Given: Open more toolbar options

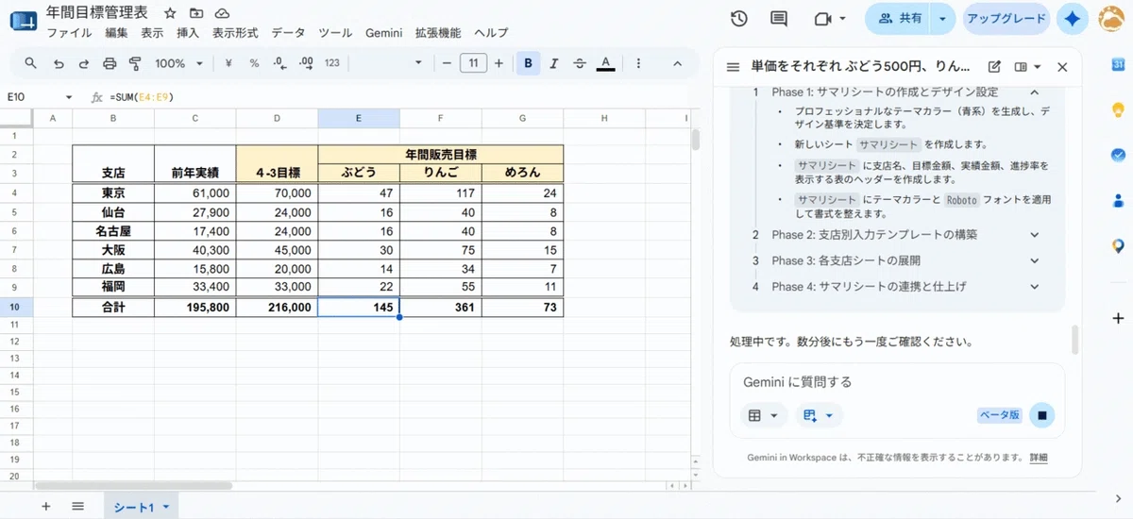Looking at the screenshot, I should click(x=639, y=63).
